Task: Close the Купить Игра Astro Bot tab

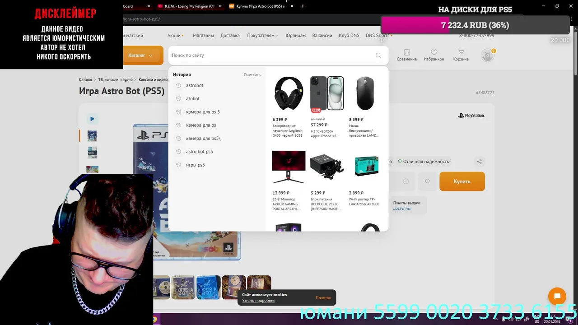Action: (x=292, y=6)
